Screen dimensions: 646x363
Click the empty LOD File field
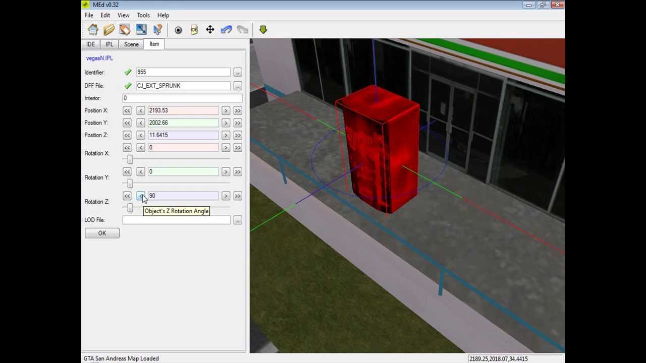(176, 220)
